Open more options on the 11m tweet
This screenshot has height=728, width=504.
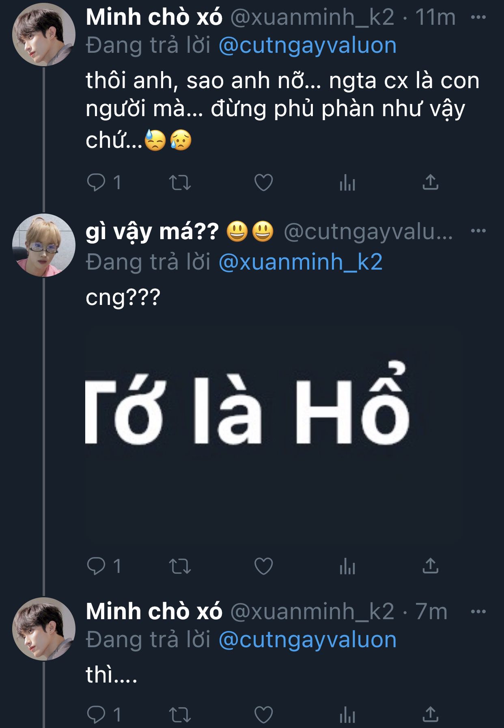pyautogui.click(x=478, y=17)
